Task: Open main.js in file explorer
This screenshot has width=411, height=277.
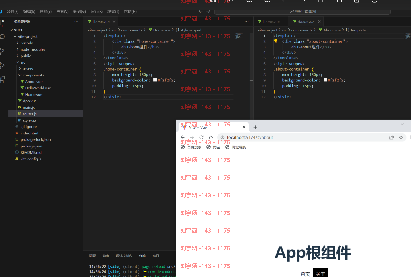Action: click(x=46, y=107)
